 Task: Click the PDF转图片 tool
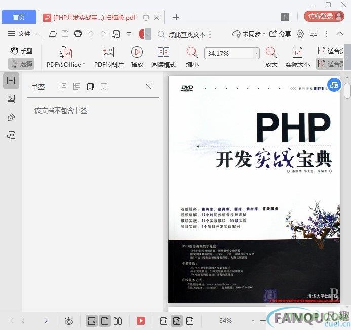108,57
